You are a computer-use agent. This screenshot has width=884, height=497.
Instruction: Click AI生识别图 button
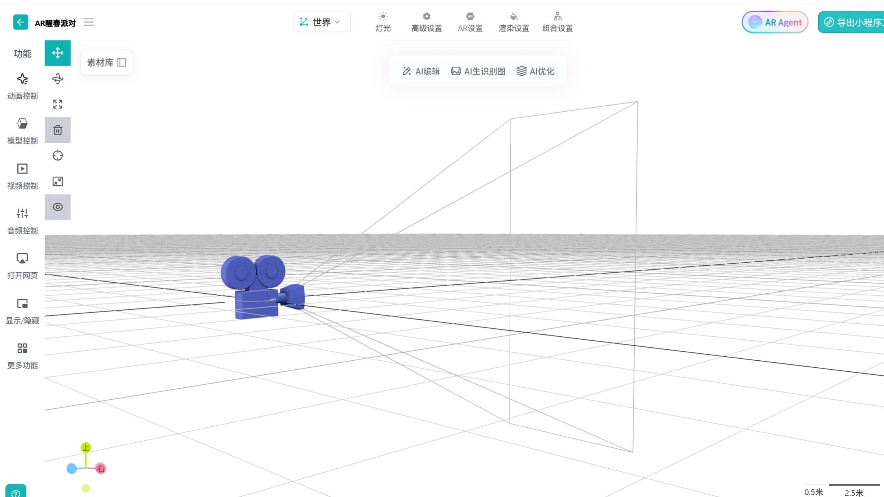pos(478,71)
